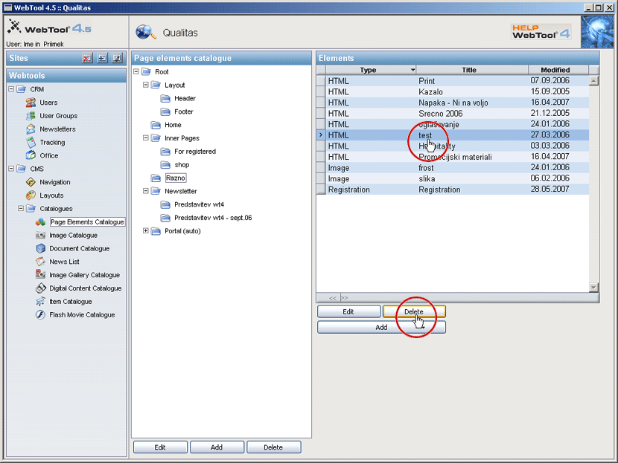Image resolution: width=618 pixels, height=463 pixels.
Task: Click the Users icon under CRM
Action: [31, 103]
